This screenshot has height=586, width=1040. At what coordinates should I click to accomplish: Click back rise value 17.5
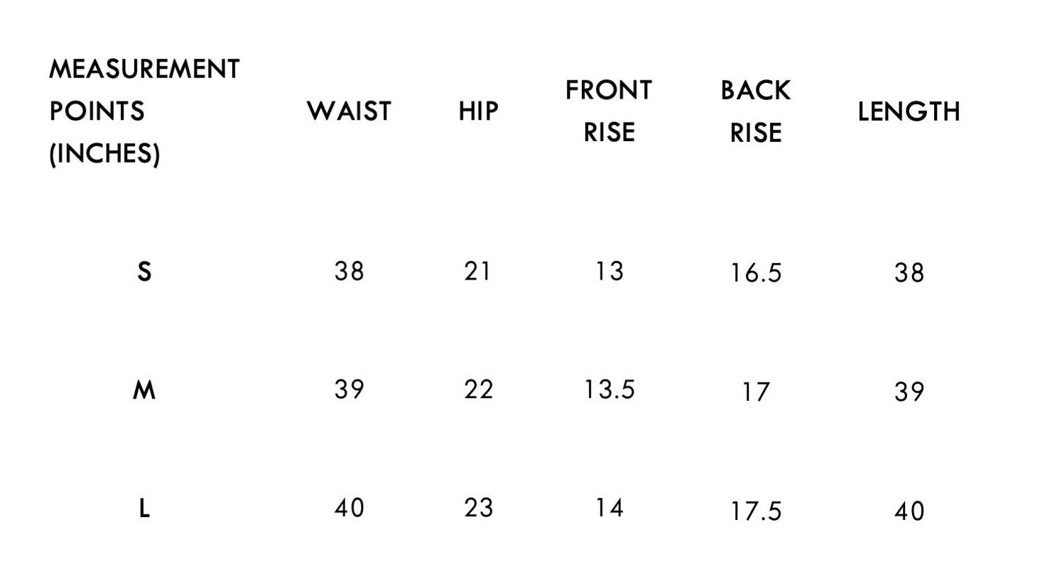pos(756,511)
